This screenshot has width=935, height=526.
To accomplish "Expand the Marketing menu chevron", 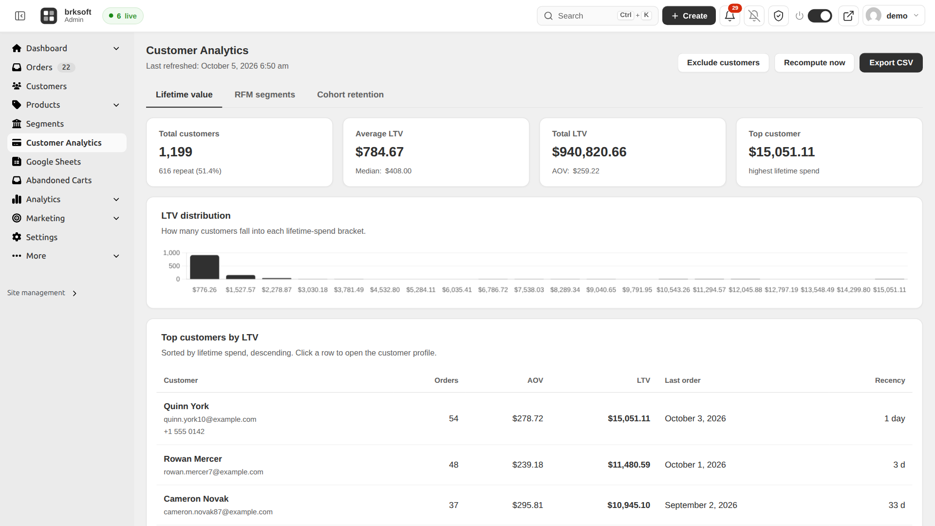I will pyautogui.click(x=116, y=218).
